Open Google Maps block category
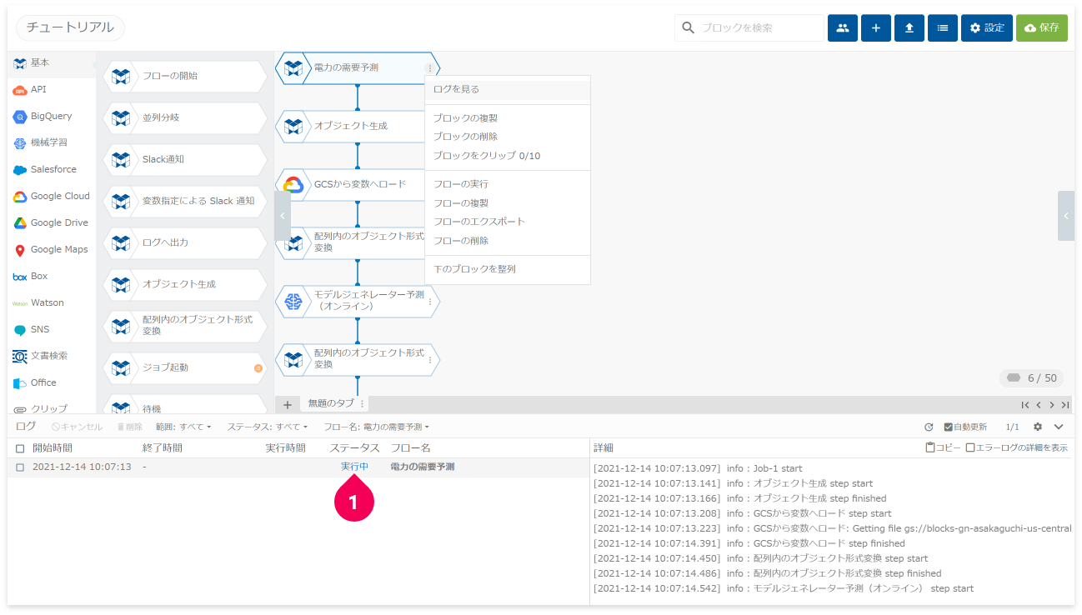Viewport: 1082px width, 615px height. pos(58,249)
